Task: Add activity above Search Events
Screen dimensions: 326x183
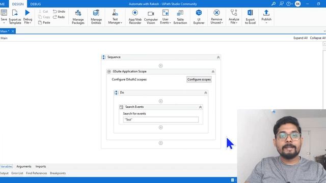Action: pos(160,101)
